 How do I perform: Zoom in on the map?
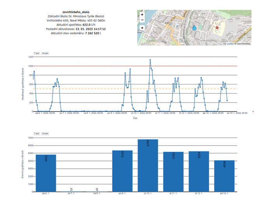point(142,14)
